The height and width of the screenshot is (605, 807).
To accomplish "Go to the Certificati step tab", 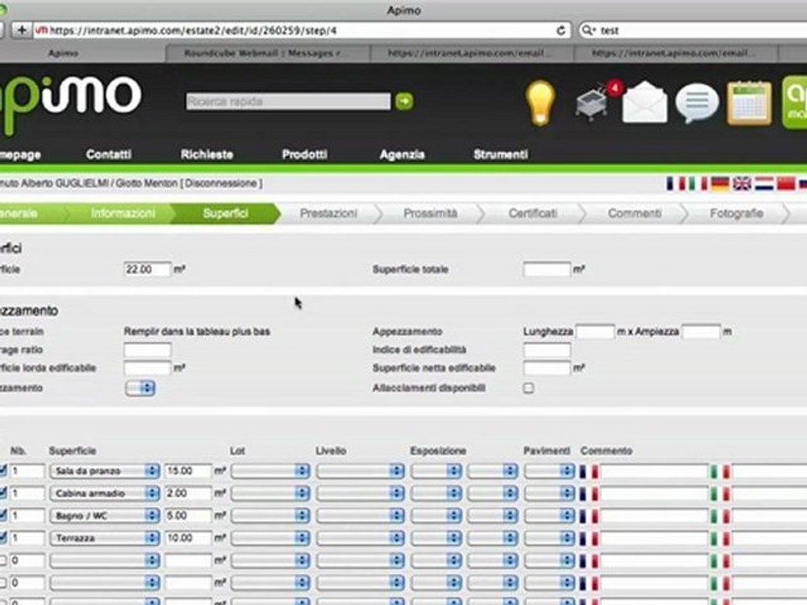I will click(x=533, y=213).
